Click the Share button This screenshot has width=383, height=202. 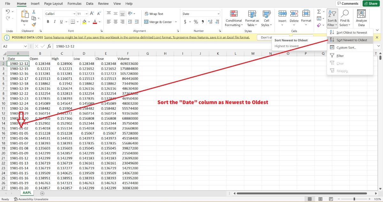pos(371,3)
